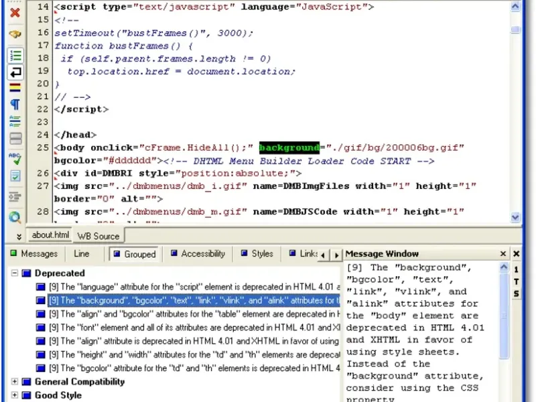Click blue folder icon next to Deprecated

click(26, 273)
